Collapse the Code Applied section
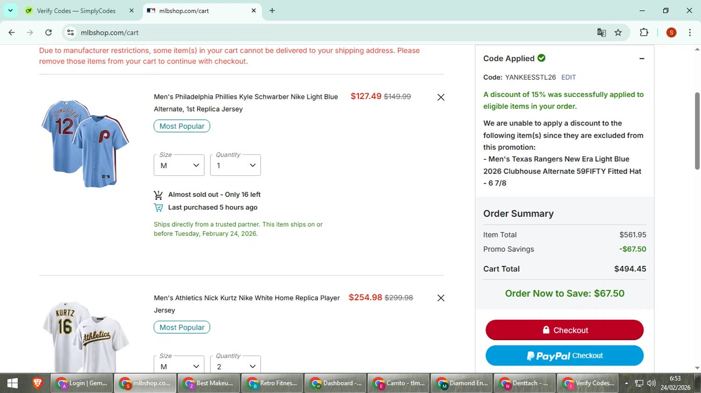This screenshot has height=393, width=701. 642,59
